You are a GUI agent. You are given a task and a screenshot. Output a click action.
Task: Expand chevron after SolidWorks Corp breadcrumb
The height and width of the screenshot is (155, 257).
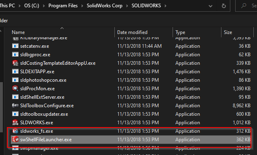pyautogui.click(x=127, y=6)
